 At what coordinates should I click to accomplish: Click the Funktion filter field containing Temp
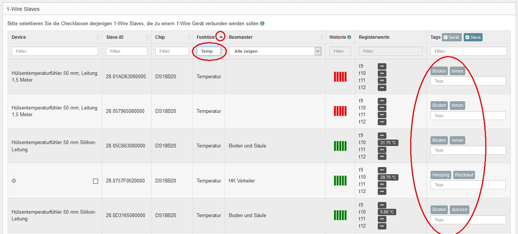pyautogui.click(x=208, y=51)
